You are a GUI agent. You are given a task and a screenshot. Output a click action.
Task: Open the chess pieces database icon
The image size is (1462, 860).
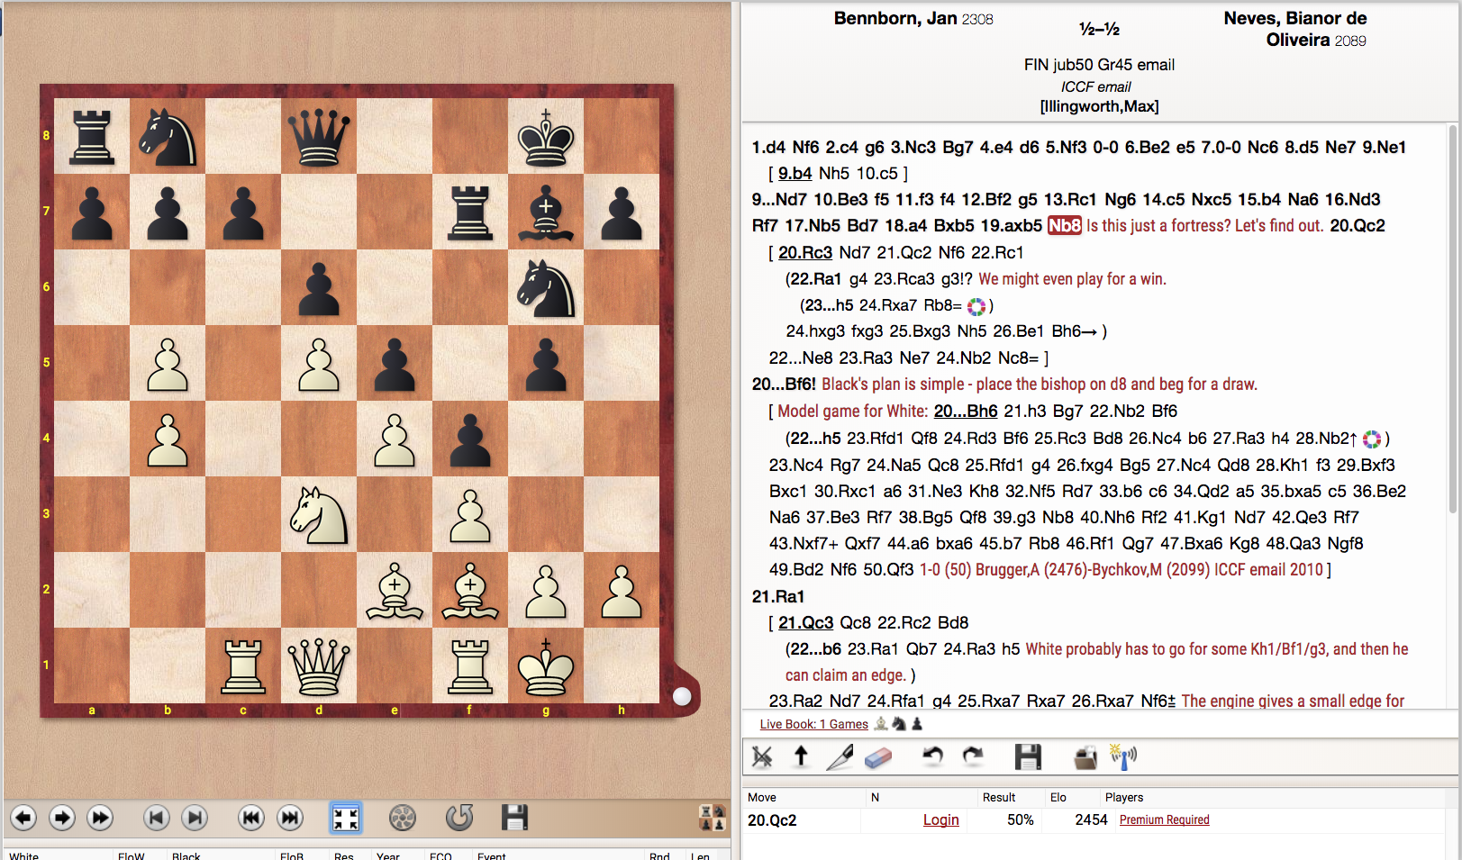coord(713,818)
